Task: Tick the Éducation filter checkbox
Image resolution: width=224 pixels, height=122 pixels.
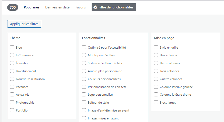Action: tap(12, 63)
